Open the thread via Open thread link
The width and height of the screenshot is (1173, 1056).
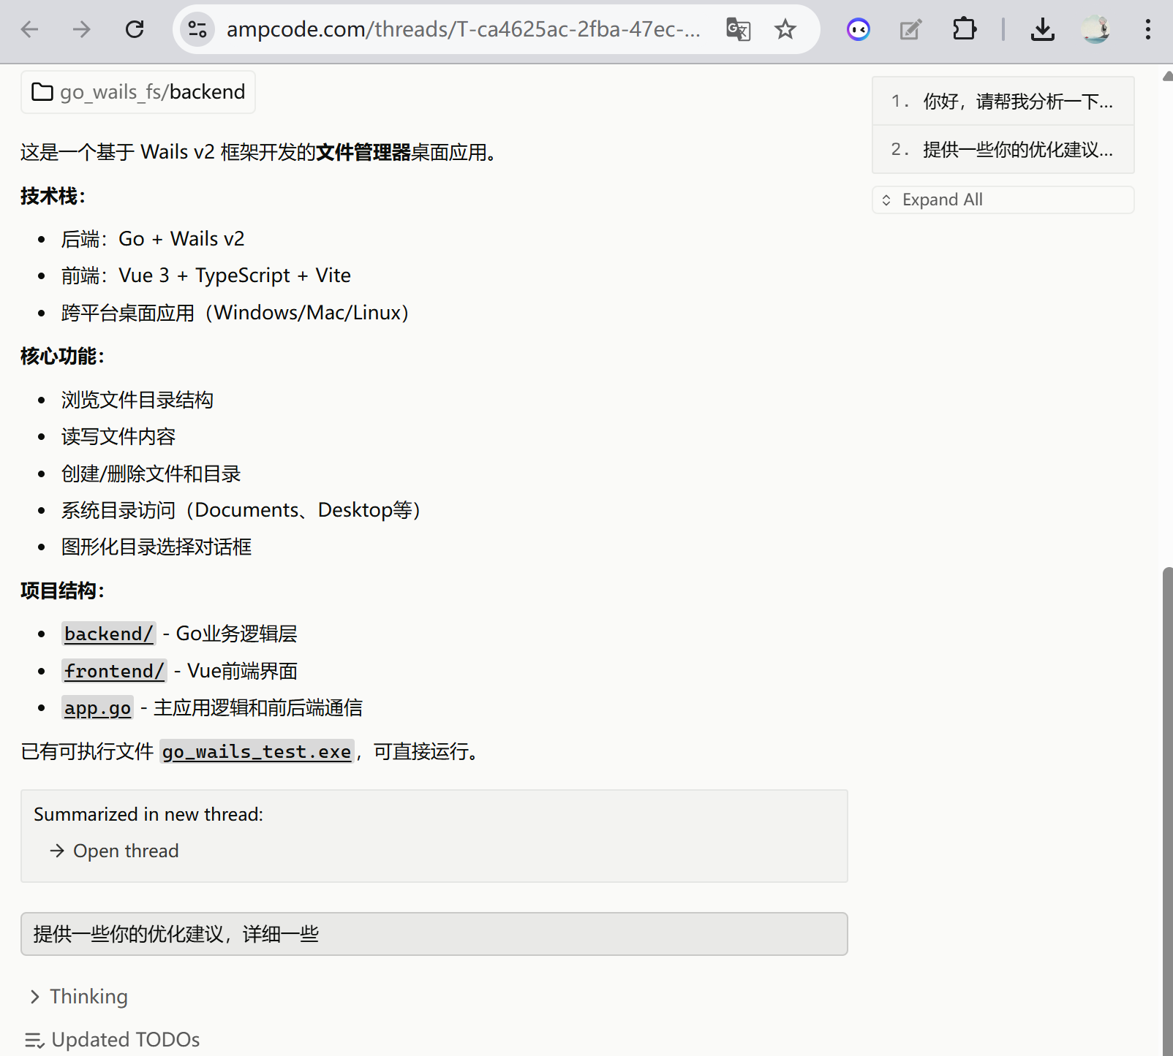[x=125, y=851]
